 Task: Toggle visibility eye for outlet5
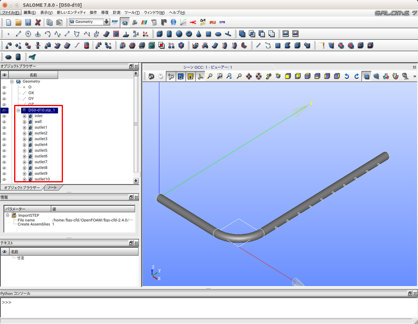pos(4,151)
